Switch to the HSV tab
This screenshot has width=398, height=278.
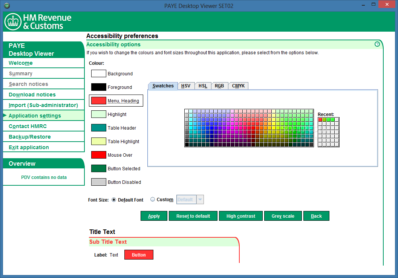click(x=186, y=86)
